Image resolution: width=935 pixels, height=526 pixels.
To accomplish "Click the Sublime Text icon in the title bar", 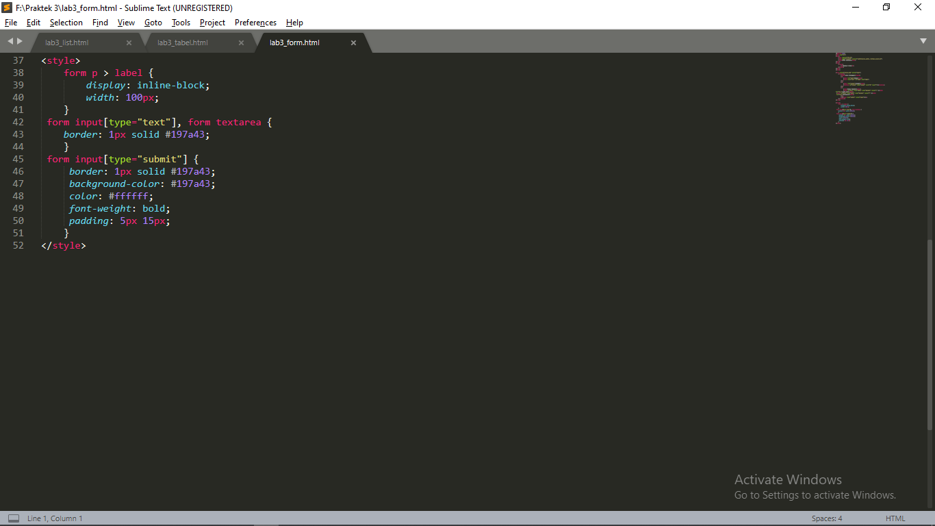I will [7, 8].
